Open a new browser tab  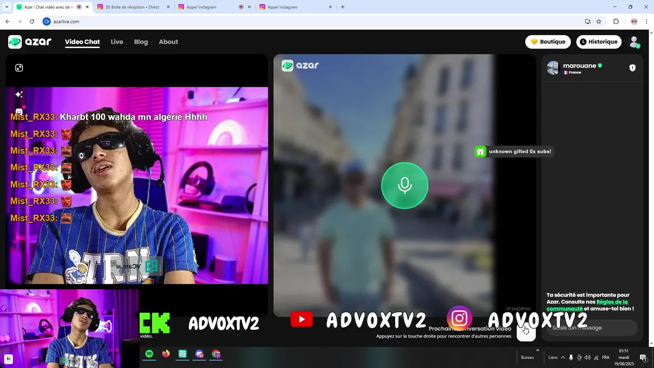342,7
